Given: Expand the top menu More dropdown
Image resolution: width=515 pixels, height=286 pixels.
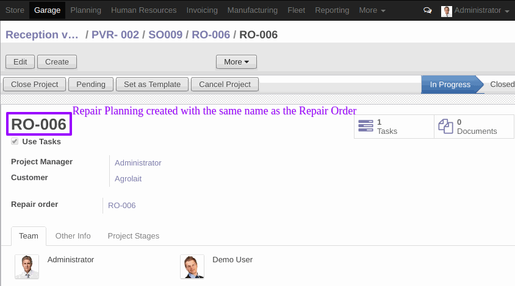Looking at the screenshot, I should (372, 10).
